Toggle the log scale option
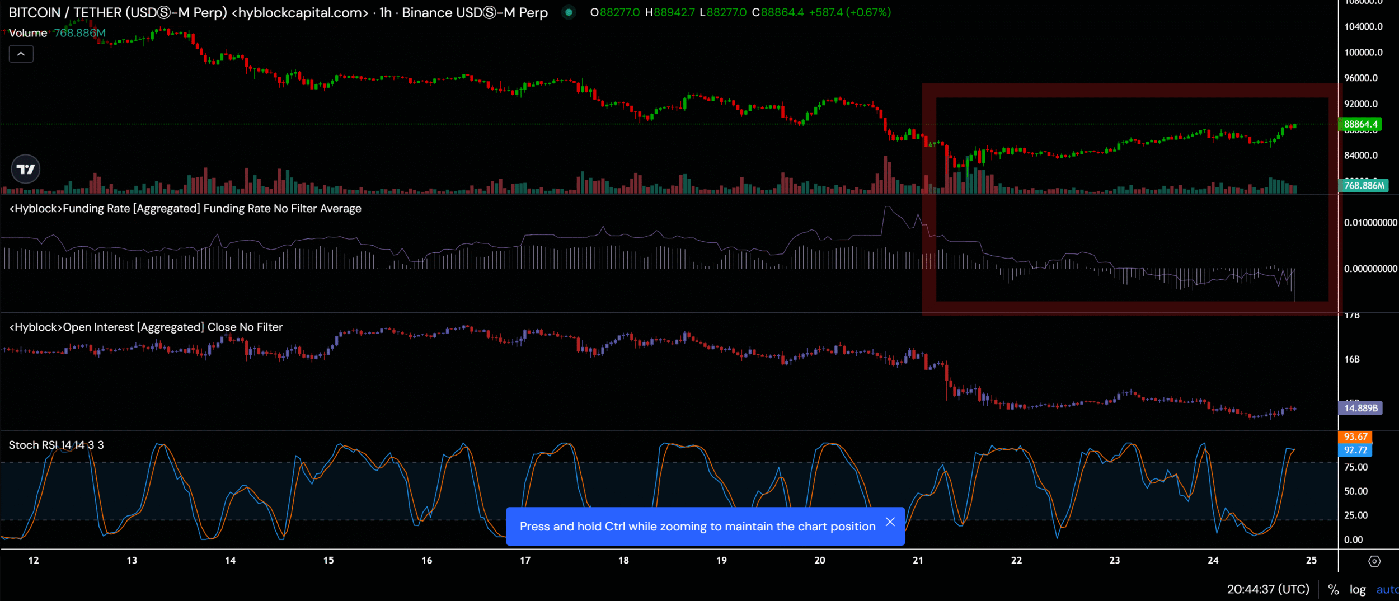Screen dimensions: 1399x601 pyautogui.click(x=1358, y=589)
